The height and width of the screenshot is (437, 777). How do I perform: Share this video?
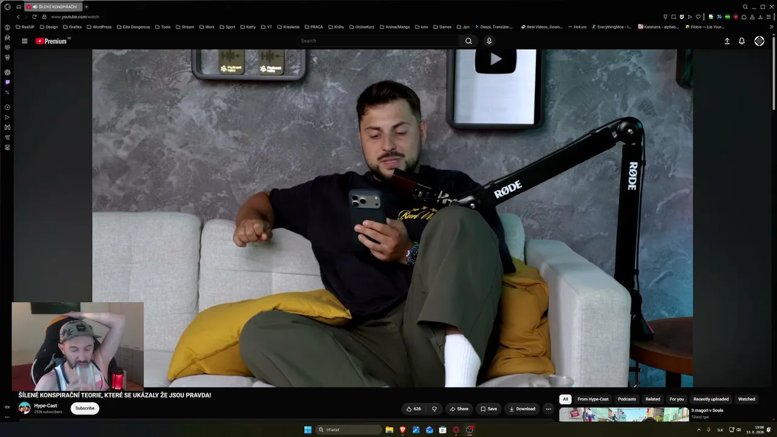459,409
